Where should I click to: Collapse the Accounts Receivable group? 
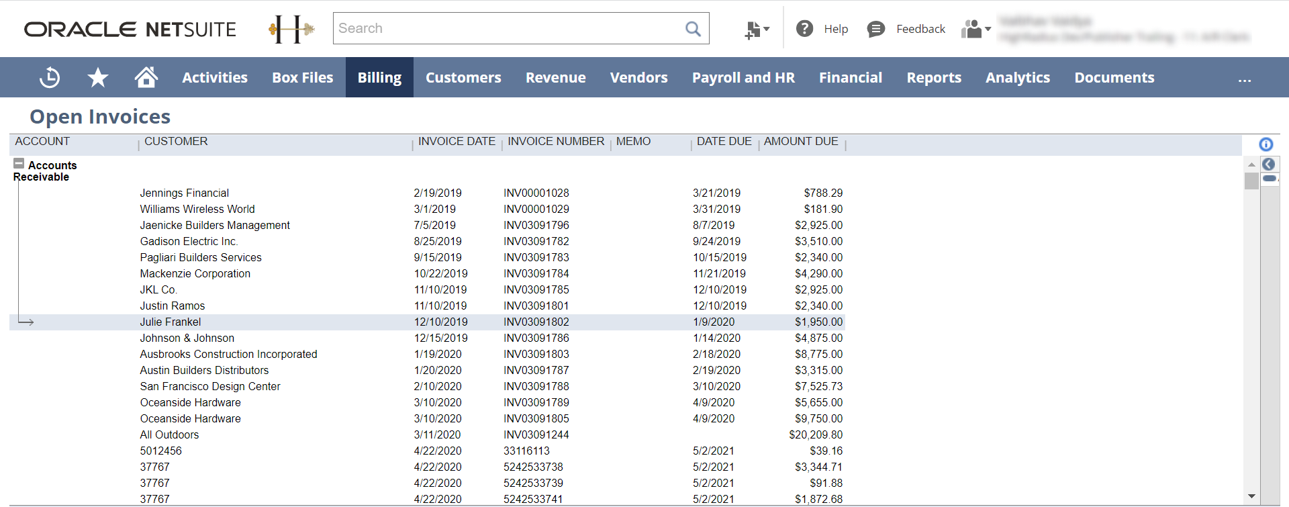pos(19,164)
